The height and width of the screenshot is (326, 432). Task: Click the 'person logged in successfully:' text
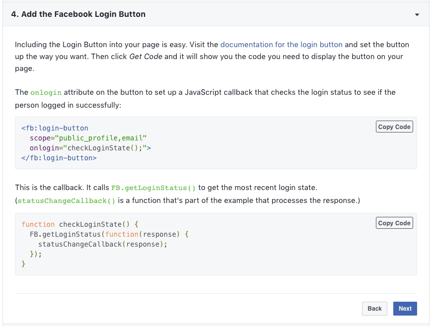pos(68,105)
